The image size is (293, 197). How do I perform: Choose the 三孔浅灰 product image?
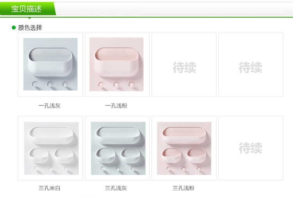click(117, 148)
